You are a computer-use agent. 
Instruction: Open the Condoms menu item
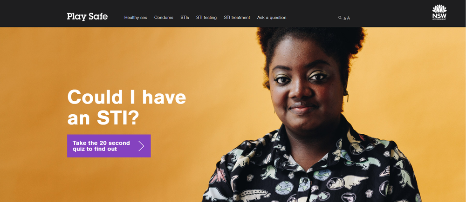[164, 18]
